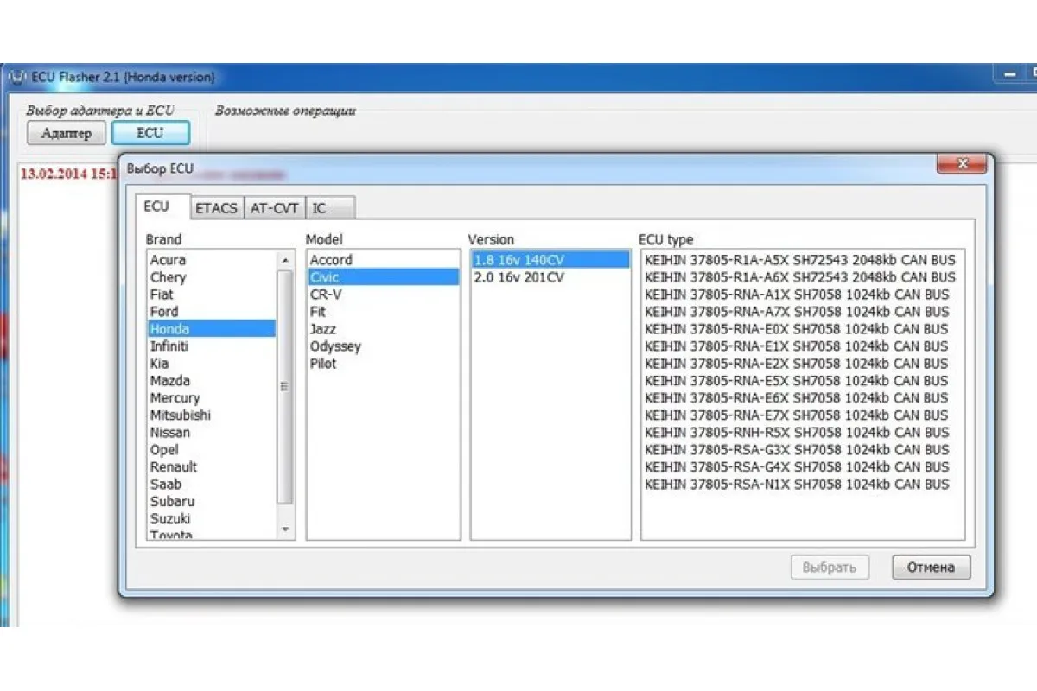Viewport: 1037px width, 691px height.
Task: Select KEIHIN 37805-RSA-N1X ECU type
Action: (796, 485)
